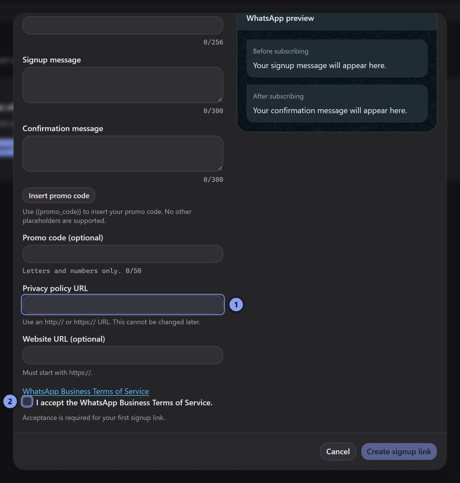Image resolution: width=460 pixels, height=483 pixels.
Task: Click the 'WhatsApp preview' heading
Action: coord(280,18)
